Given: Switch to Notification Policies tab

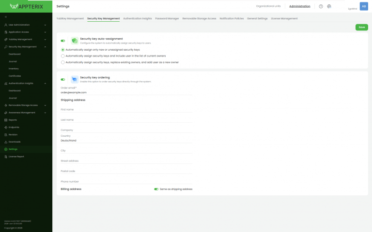Looking at the screenshot, I should [x=232, y=18].
